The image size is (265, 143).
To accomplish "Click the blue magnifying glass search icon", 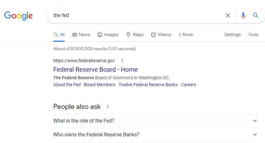I will click(256, 15).
